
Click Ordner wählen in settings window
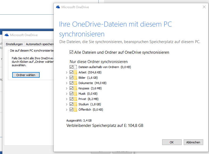pos(26,75)
